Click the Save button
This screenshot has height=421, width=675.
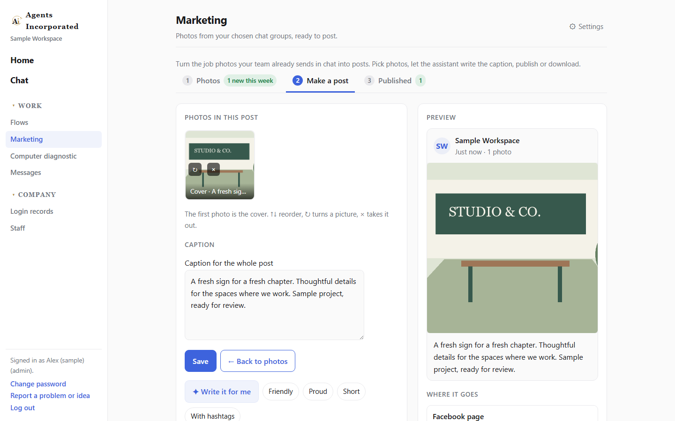click(x=201, y=361)
